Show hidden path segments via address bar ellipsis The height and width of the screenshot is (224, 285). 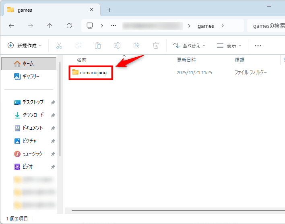point(114,25)
